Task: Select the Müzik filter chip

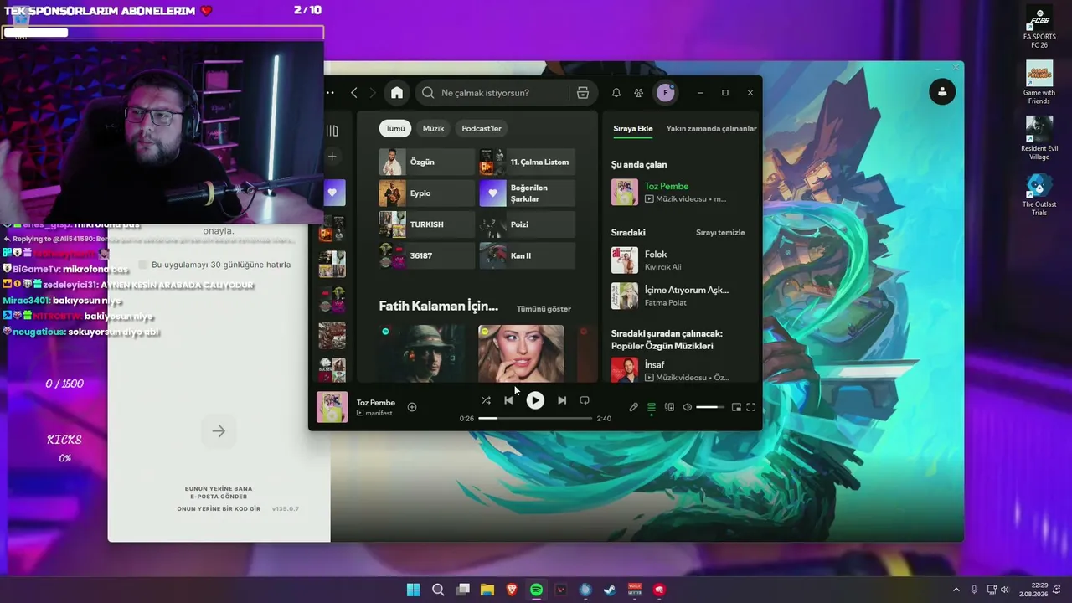Action: click(x=433, y=128)
